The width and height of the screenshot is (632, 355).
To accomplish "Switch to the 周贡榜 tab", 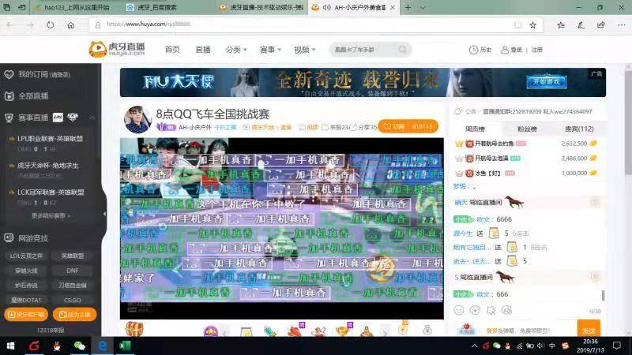I will pos(475,129).
